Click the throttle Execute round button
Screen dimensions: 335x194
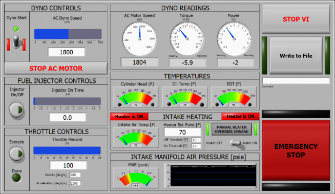(x=17, y=154)
